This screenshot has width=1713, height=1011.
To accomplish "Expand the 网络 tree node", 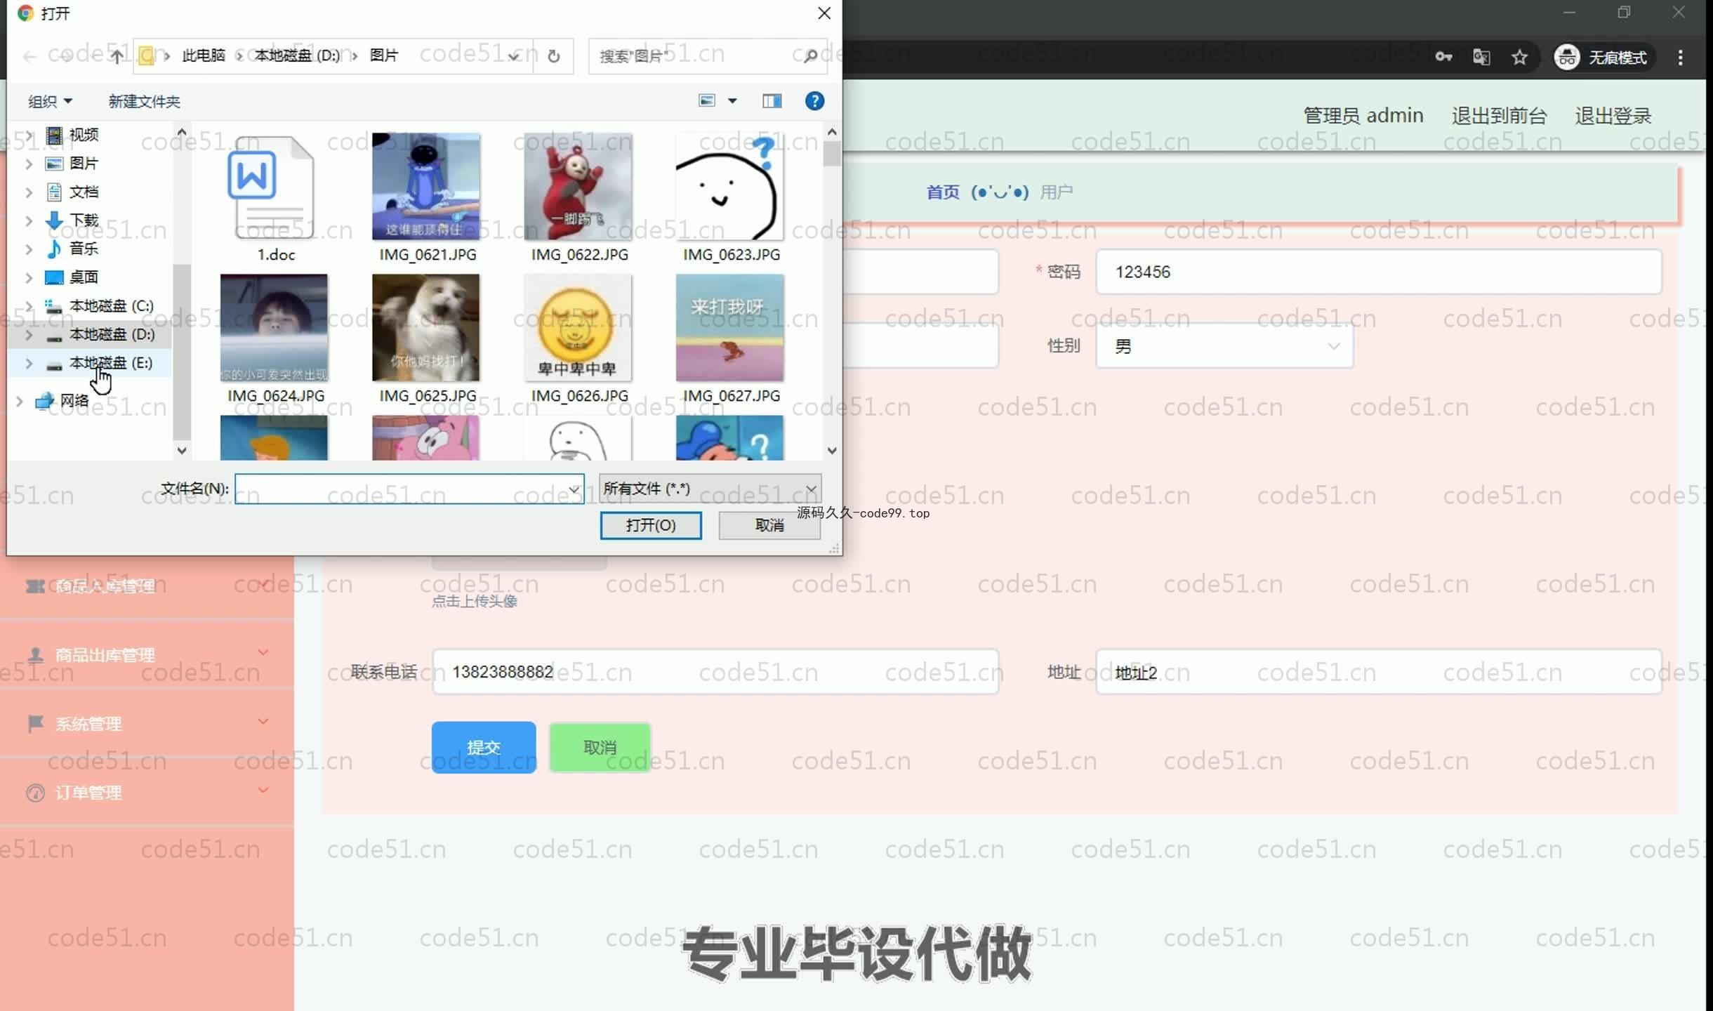I will pos(19,401).
